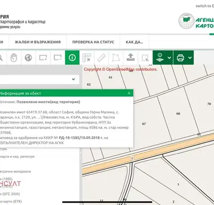Choose the rectangle selection cursor tool

click(x=145, y=57)
